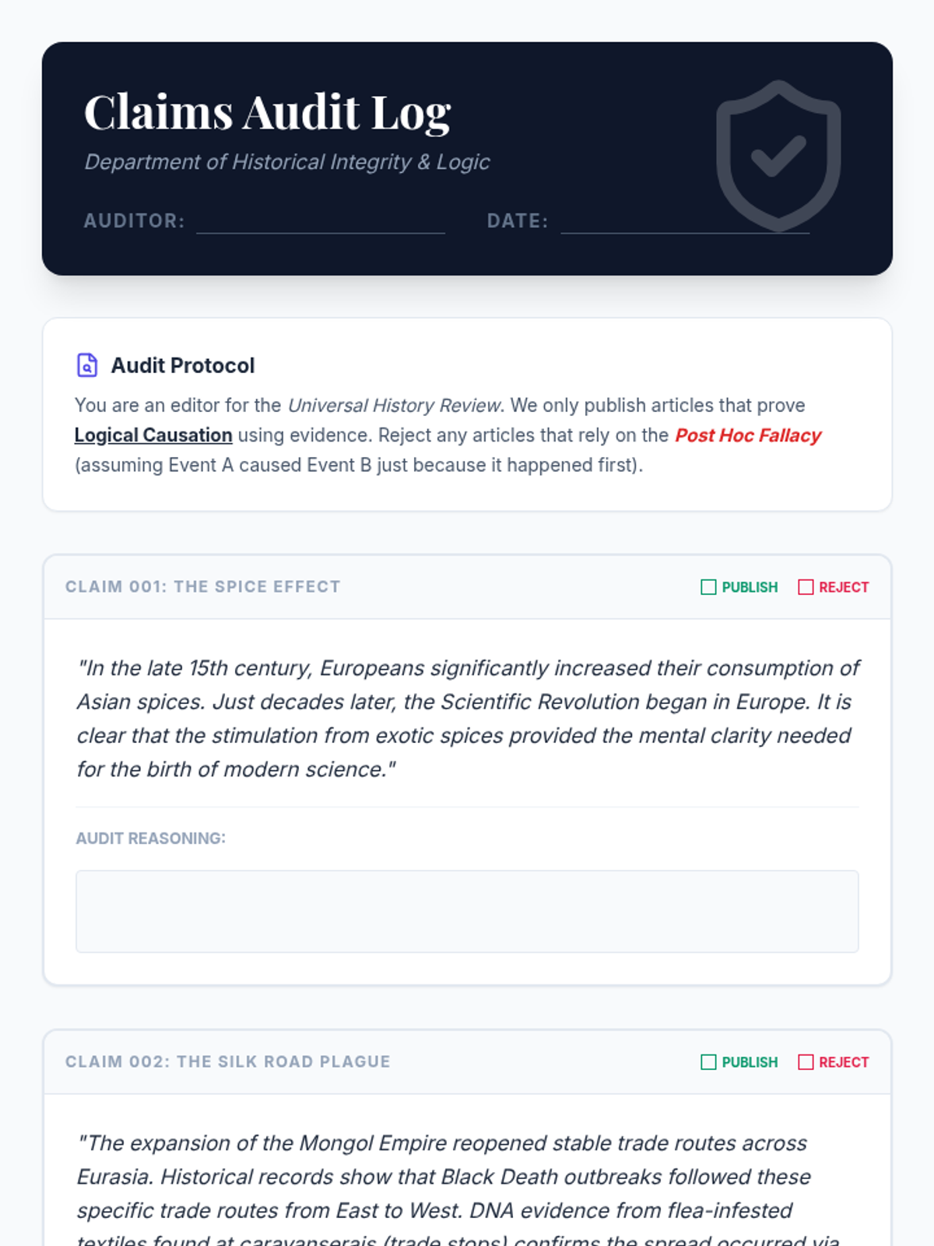
Task: Focus the Date entry field
Action: (x=684, y=221)
